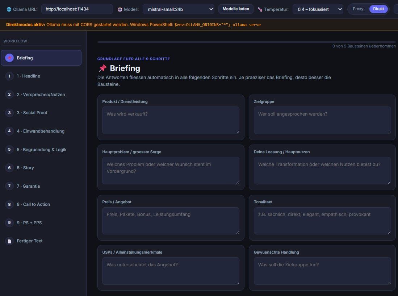398x296 pixels.
Task: Click the Tonalitaet text field
Action: pyautogui.click(x=322, y=221)
